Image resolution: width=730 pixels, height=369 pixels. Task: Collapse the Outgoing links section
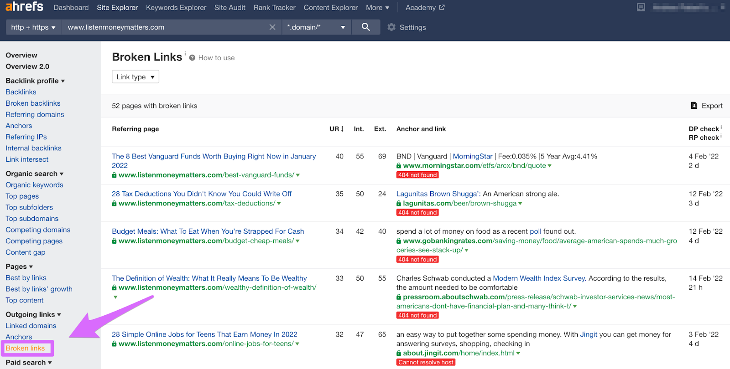(33, 314)
